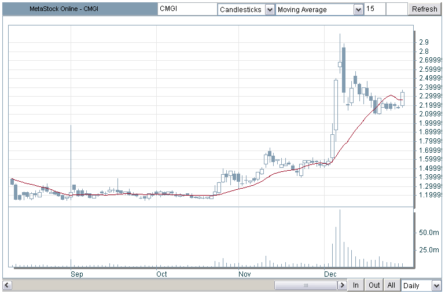This screenshot has height=294, width=445.
Task: Click the CMGI symbol input field
Action: (187, 9)
